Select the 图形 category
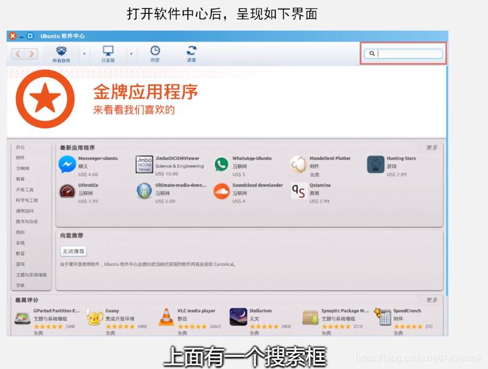 (x=20, y=232)
